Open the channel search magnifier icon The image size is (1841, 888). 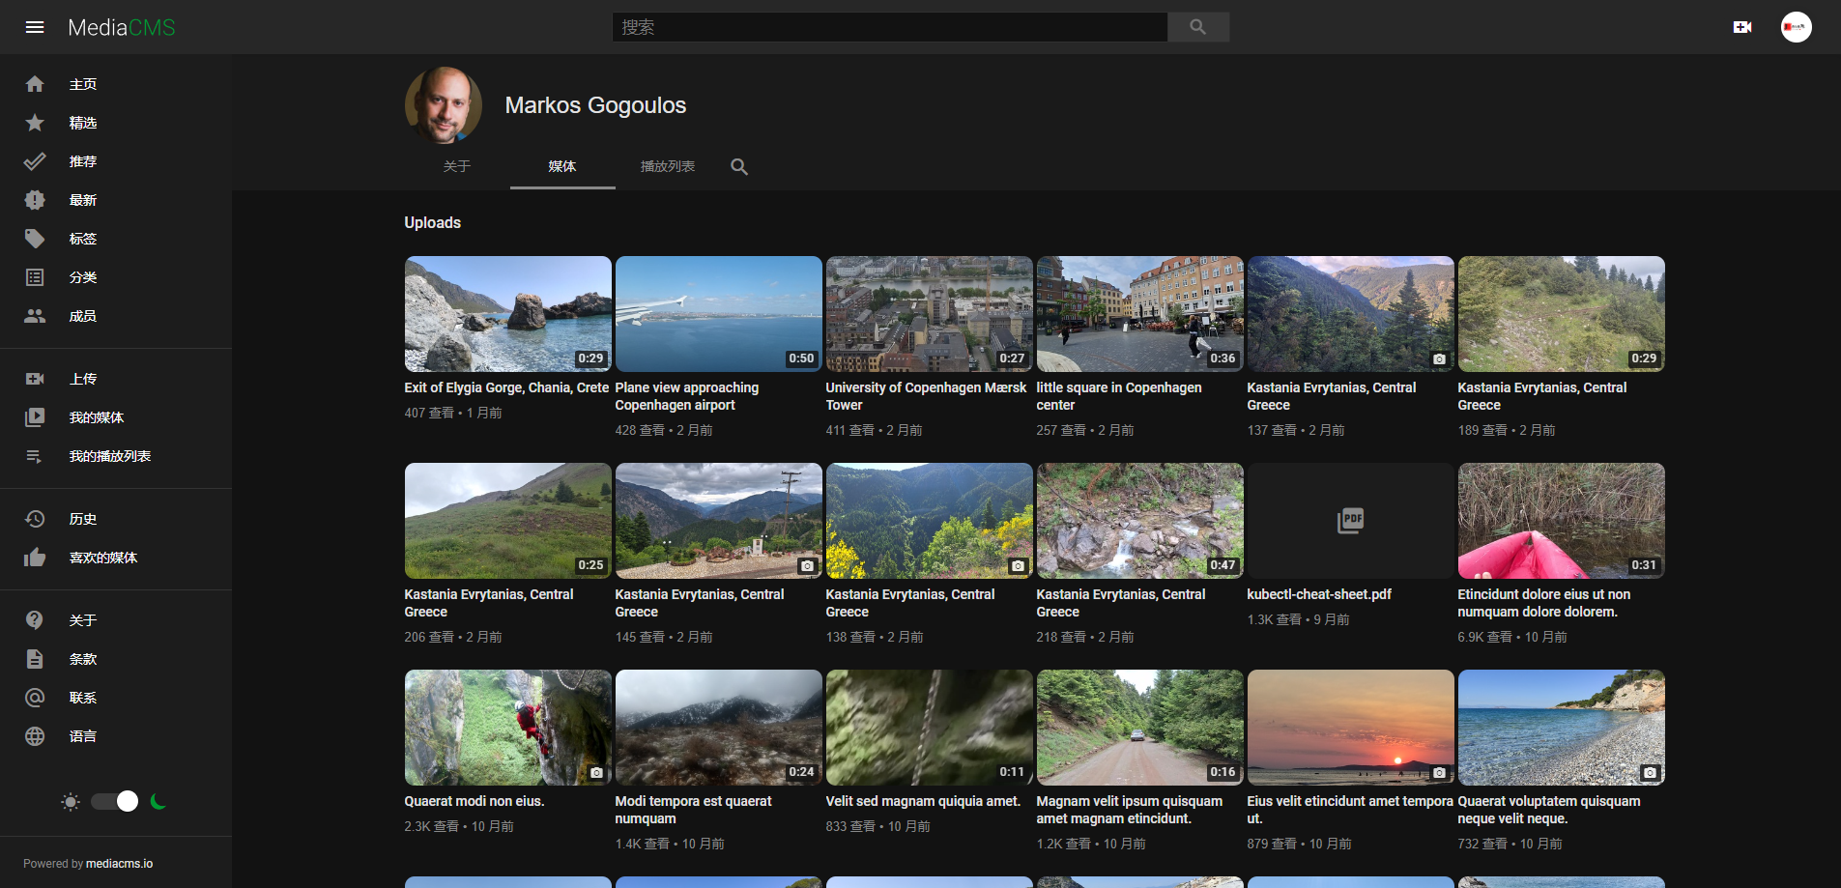(739, 166)
